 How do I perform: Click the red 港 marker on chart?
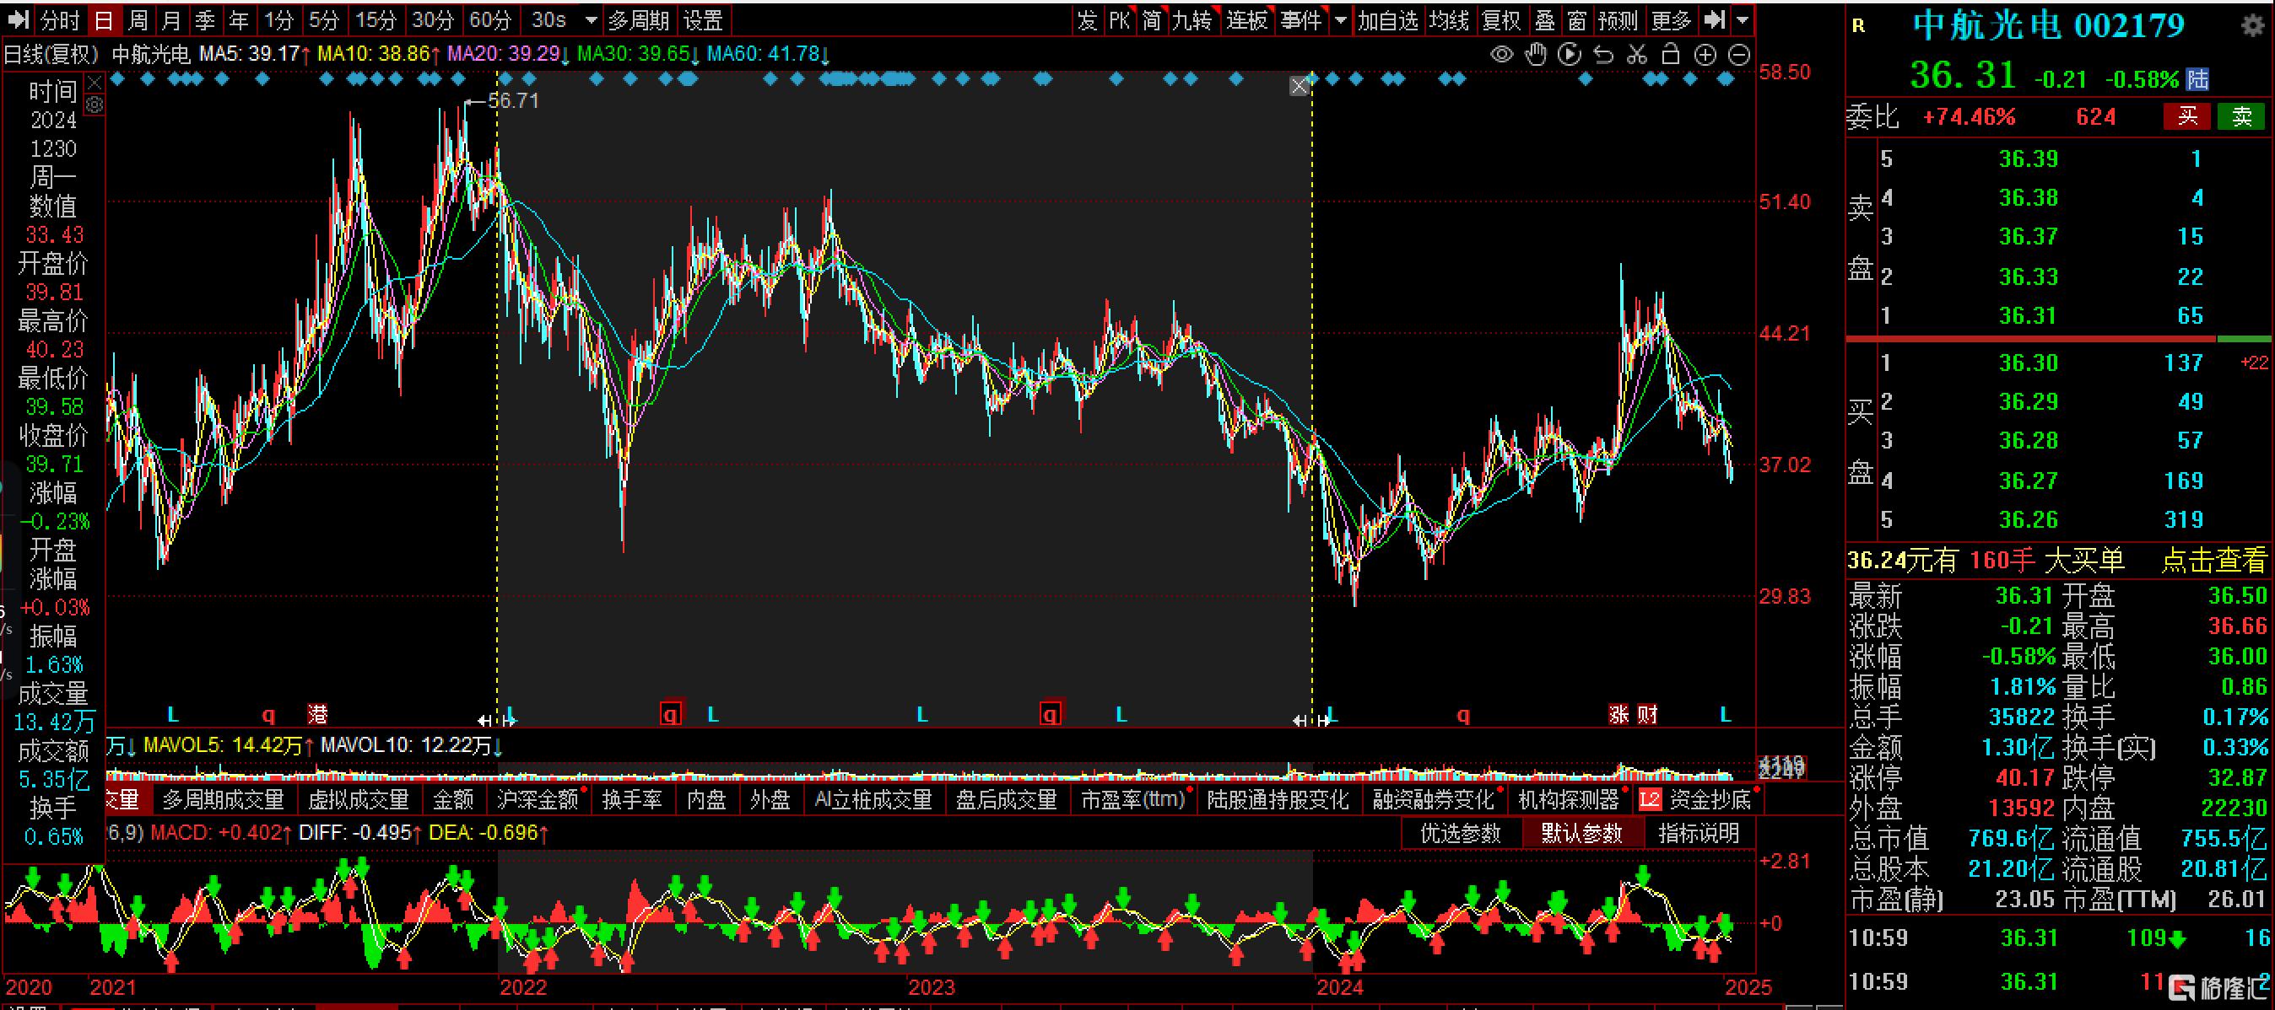317,713
